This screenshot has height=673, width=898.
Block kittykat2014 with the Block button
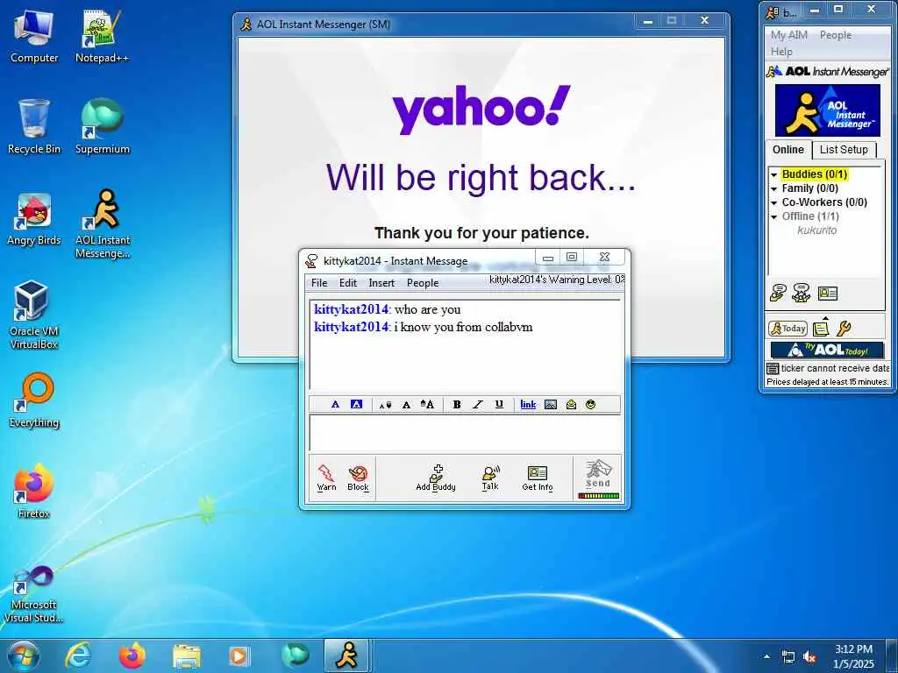(x=358, y=478)
